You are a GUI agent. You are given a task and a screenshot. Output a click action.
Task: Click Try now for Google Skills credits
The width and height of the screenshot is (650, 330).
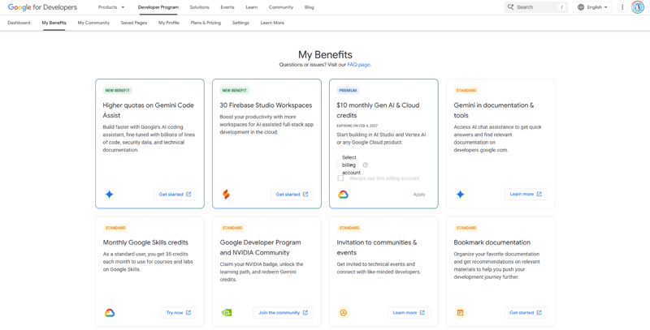[x=179, y=313]
